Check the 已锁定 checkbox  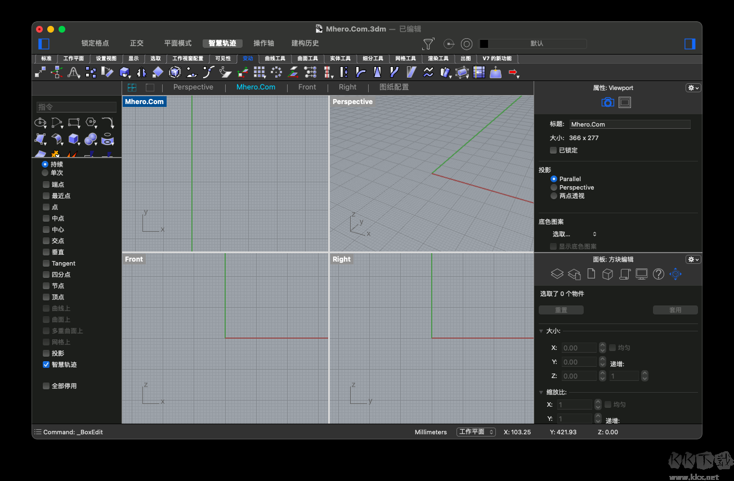tap(553, 150)
